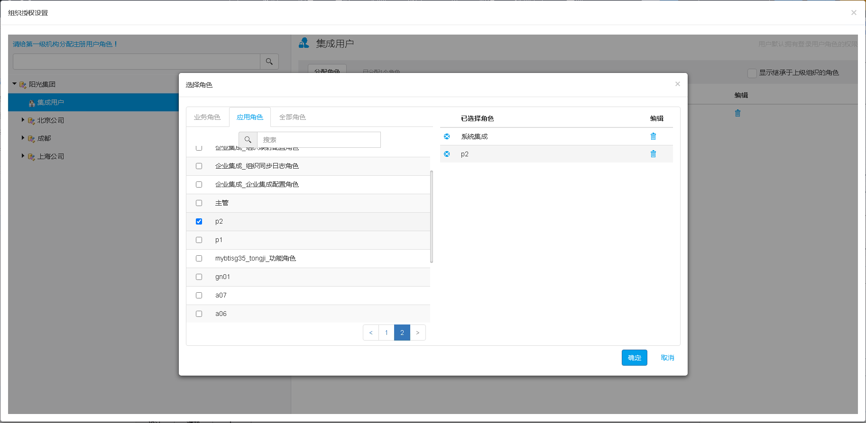Click magnifier icon in role search box
The image size is (866, 423).
pyautogui.click(x=248, y=140)
